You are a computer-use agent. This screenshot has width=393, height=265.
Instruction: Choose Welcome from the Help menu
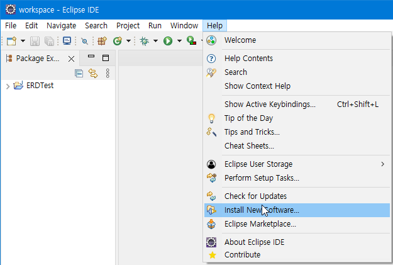297,40
